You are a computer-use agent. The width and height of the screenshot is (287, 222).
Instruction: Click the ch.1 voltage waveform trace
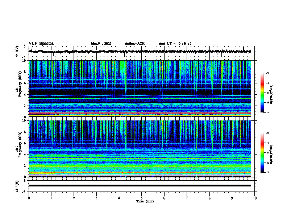tap(140, 52)
